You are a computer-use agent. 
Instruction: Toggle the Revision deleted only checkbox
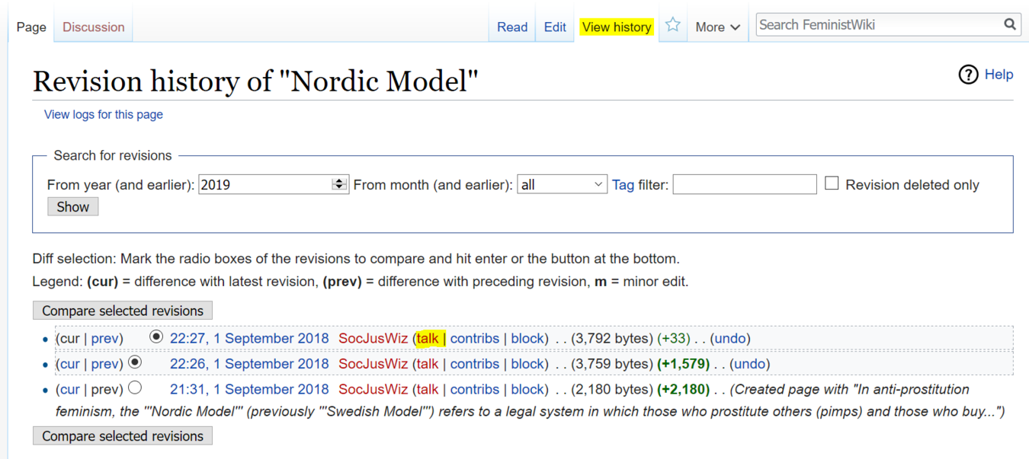832,183
